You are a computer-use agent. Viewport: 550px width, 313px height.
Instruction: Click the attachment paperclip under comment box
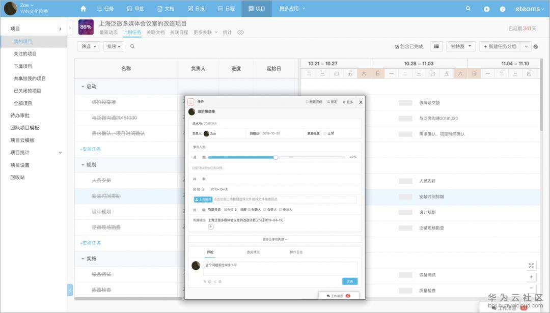[x=205, y=281]
